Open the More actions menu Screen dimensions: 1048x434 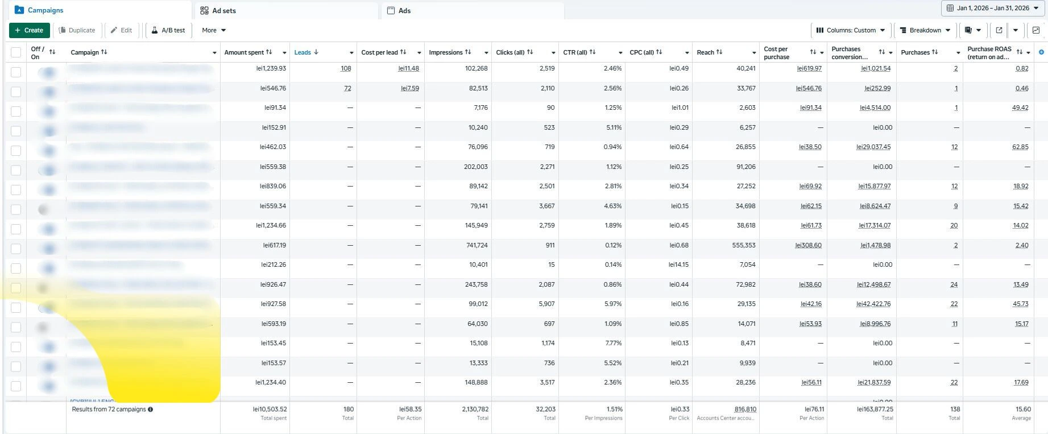click(x=214, y=30)
